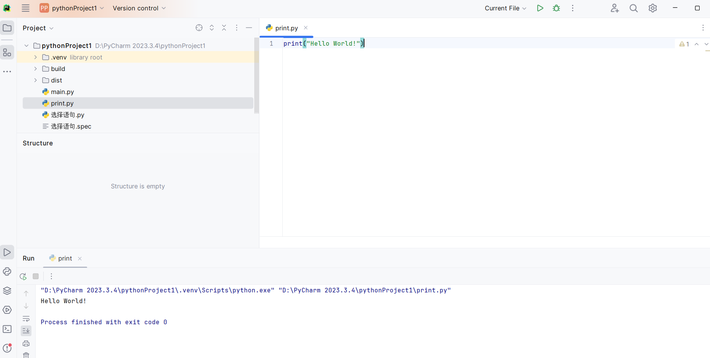The width and height of the screenshot is (710, 358).
Task: Stop the running process
Action: point(36,276)
